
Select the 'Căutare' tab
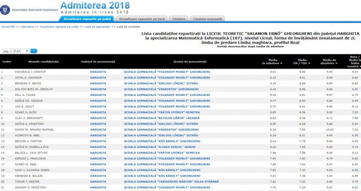[x=179, y=18]
